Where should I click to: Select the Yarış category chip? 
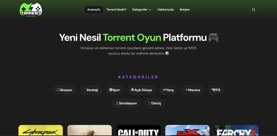(x=168, y=90)
